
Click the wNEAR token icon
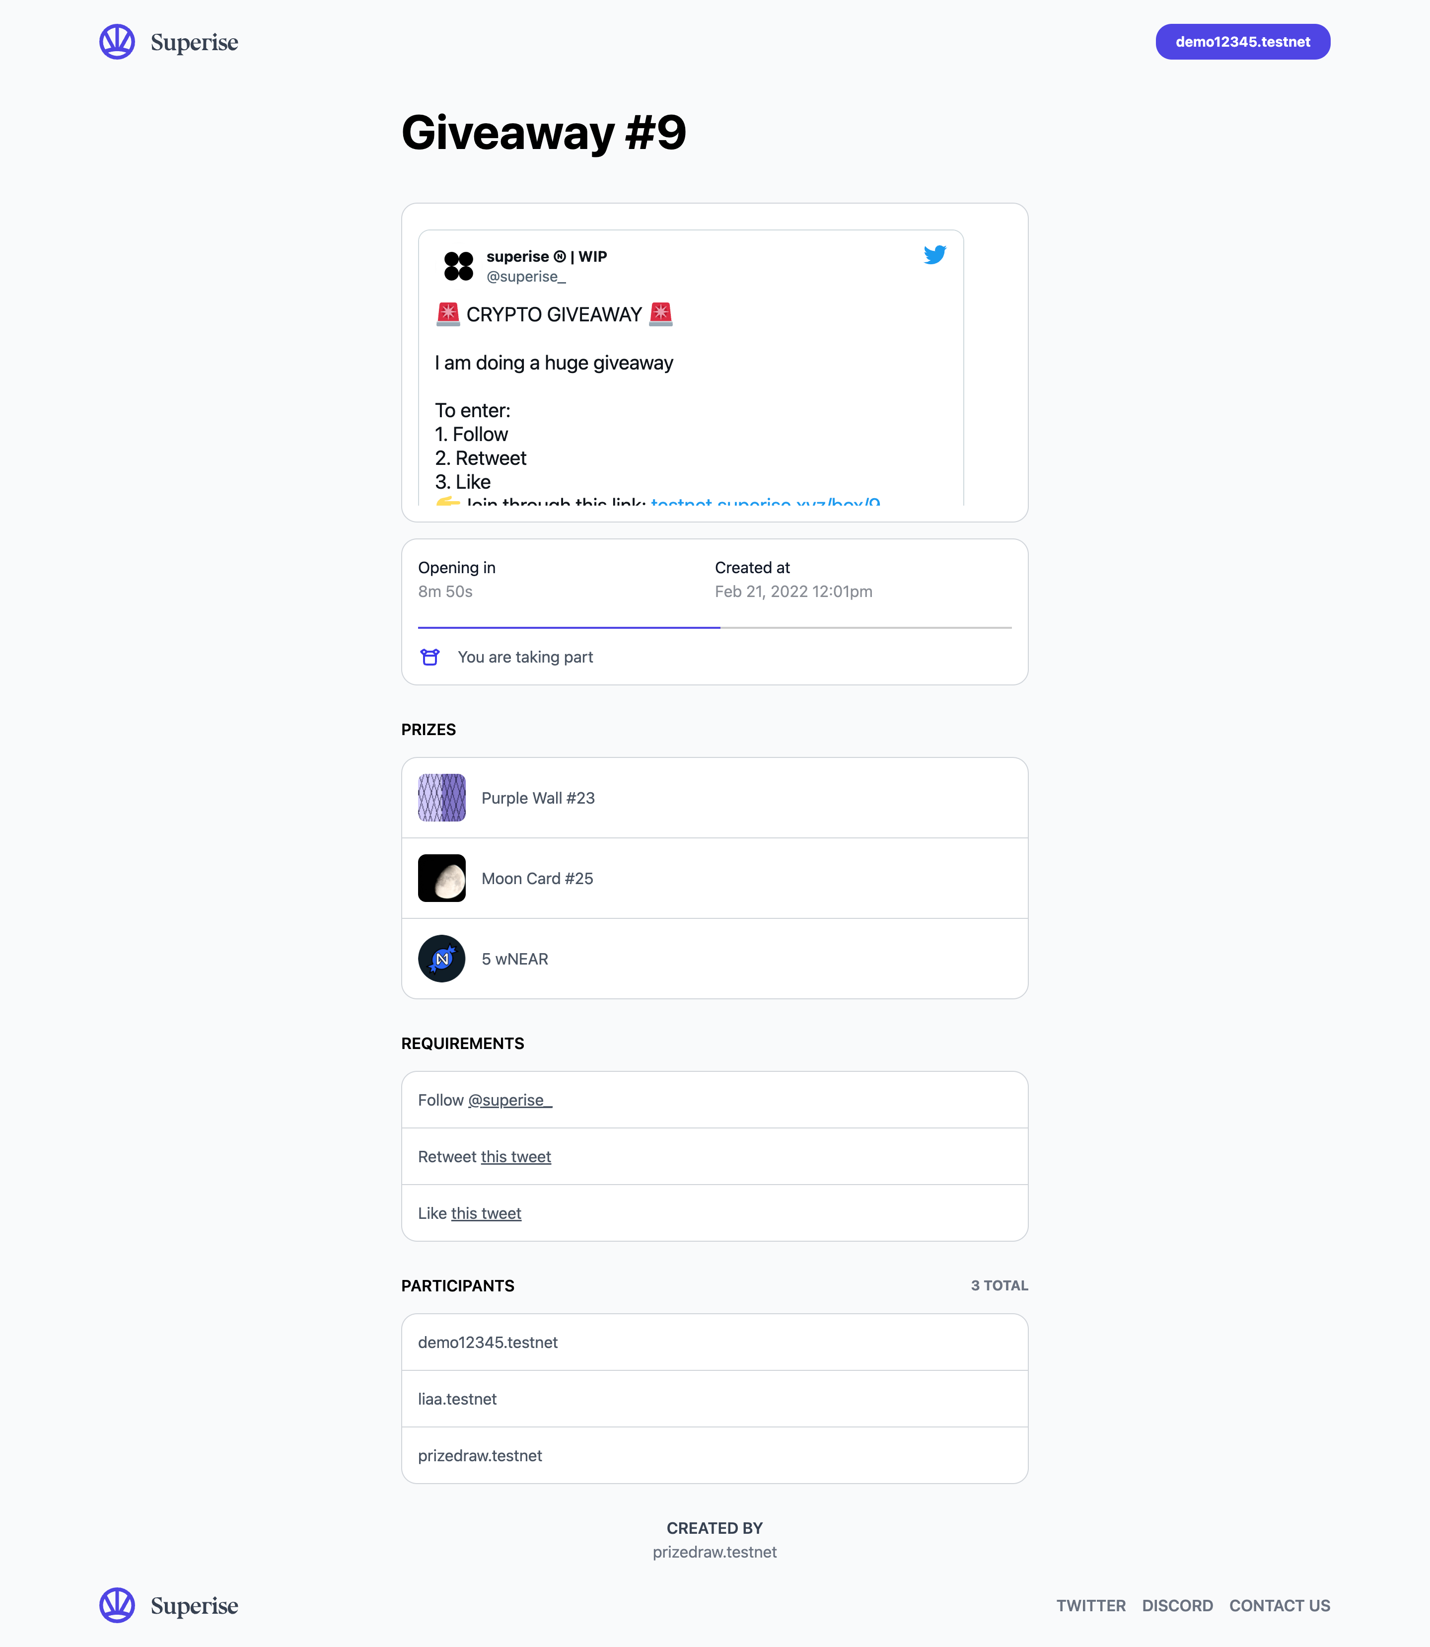click(x=442, y=959)
